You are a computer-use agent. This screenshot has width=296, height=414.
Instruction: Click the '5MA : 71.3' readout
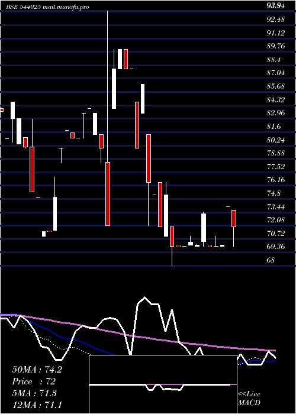34,393
